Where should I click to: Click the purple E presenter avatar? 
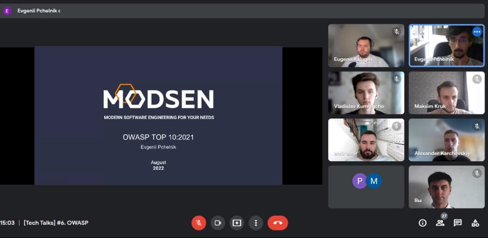click(x=7, y=10)
